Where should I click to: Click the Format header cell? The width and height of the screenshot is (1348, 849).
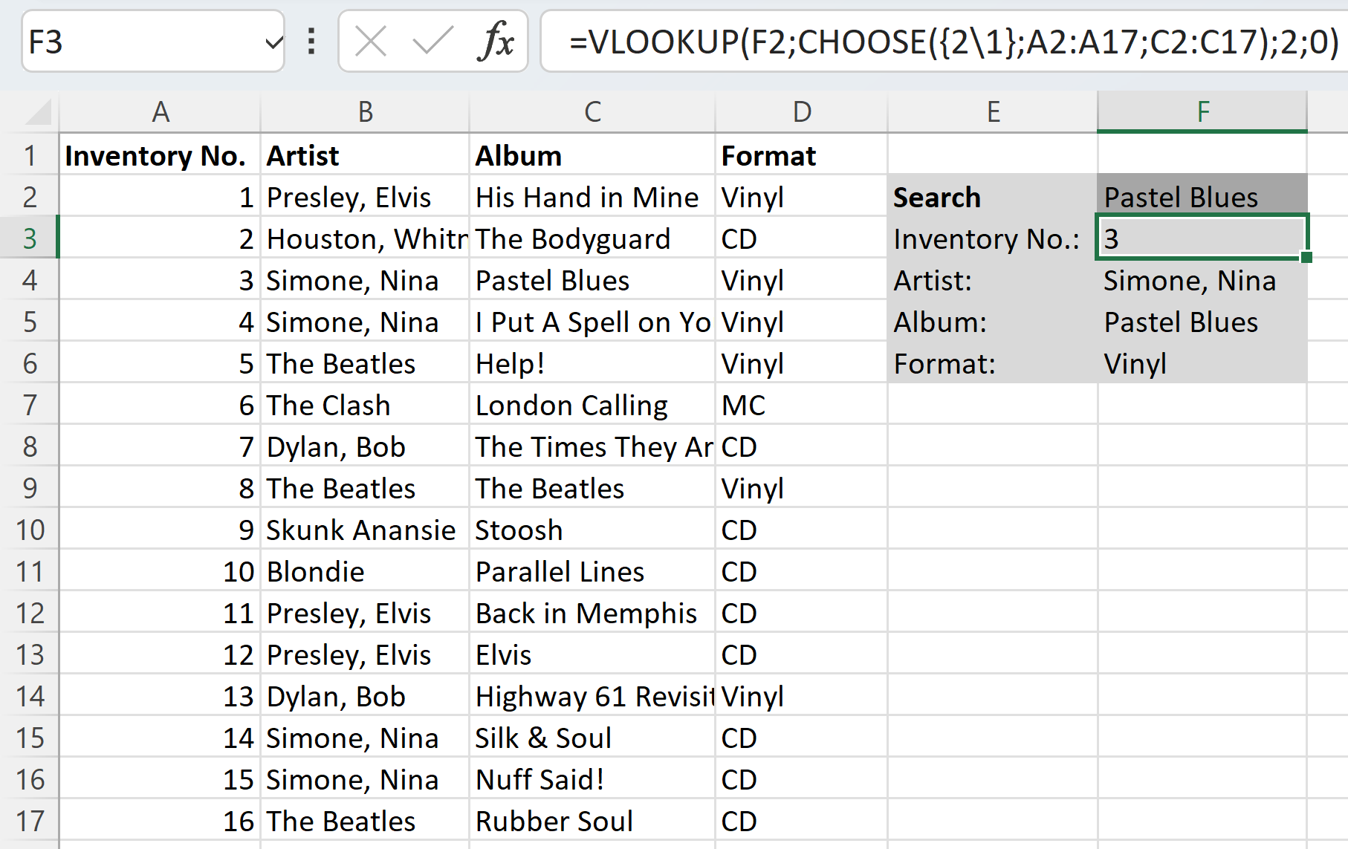801,156
